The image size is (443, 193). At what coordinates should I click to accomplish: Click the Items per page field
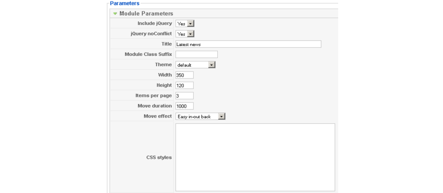pyautogui.click(x=184, y=96)
